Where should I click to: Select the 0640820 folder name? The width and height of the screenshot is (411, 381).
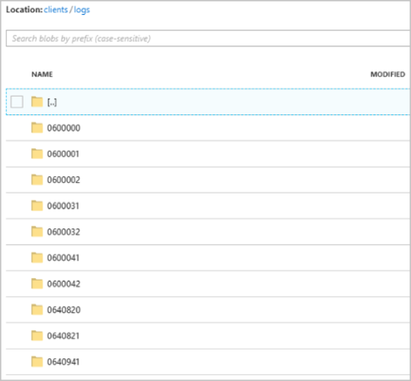pos(64,310)
